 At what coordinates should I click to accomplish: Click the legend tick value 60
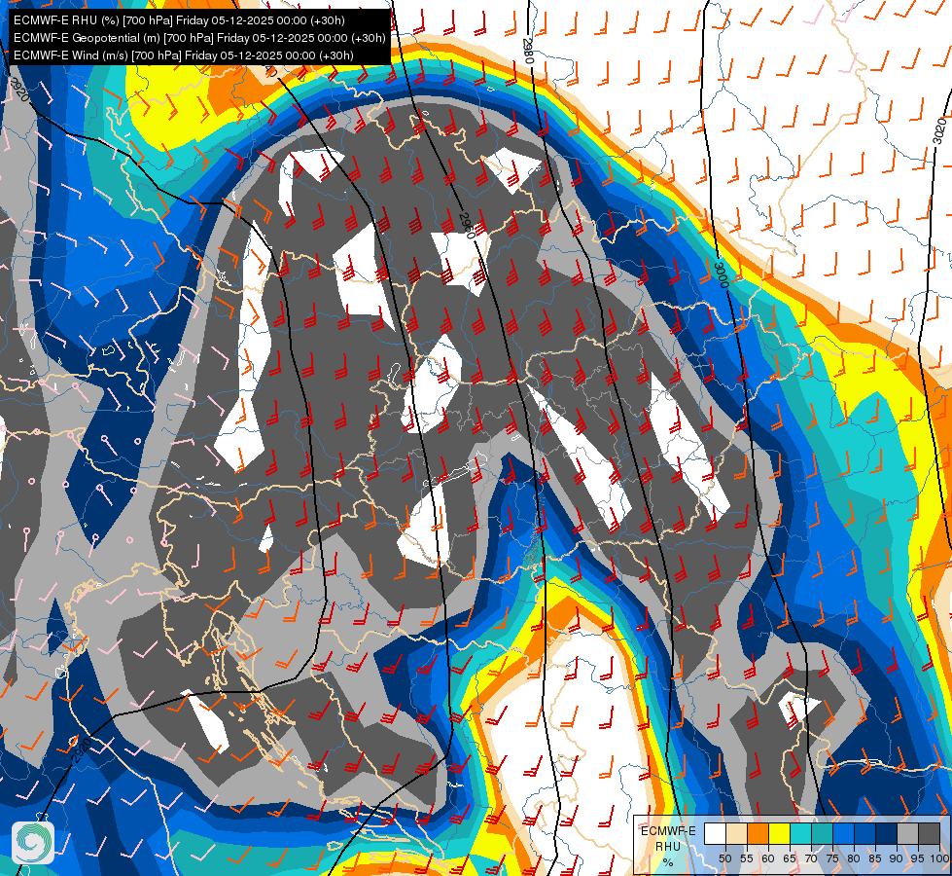click(x=768, y=858)
